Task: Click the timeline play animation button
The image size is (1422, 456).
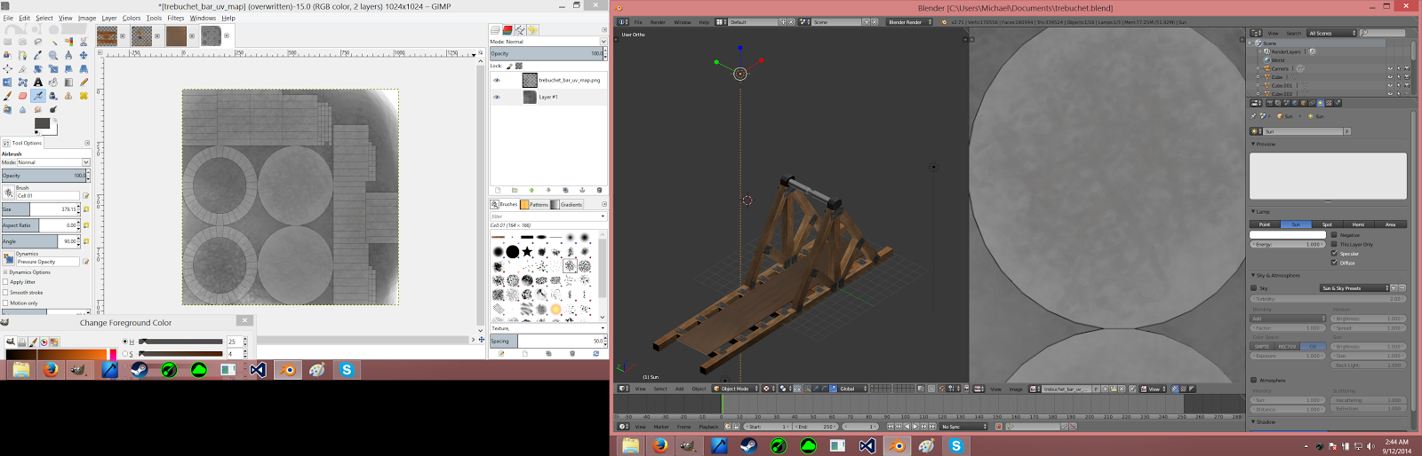Action: [x=915, y=427]
